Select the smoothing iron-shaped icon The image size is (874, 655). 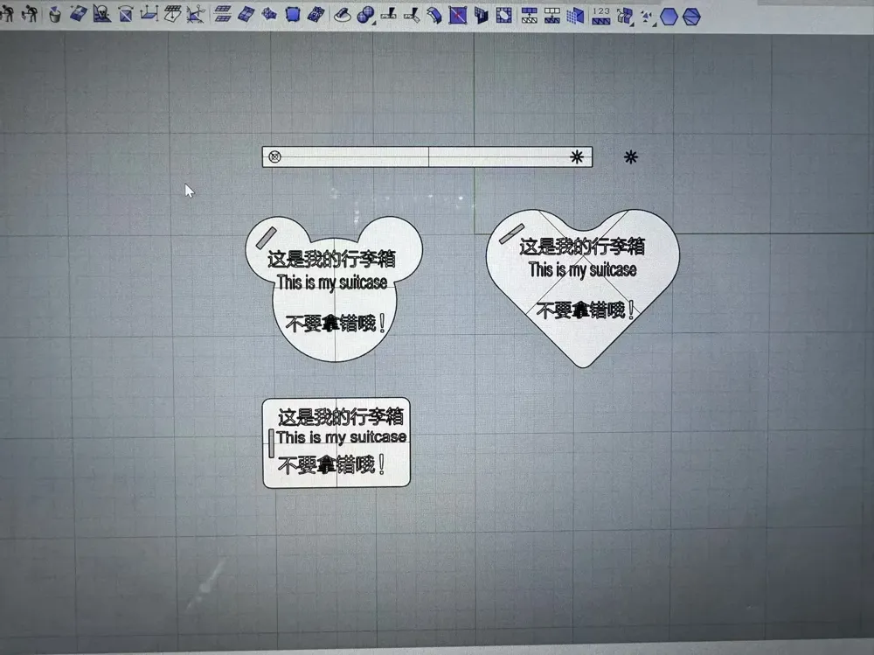343,15
